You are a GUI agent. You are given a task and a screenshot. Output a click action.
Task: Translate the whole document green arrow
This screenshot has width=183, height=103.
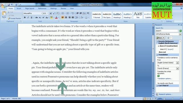pos(158,76)
